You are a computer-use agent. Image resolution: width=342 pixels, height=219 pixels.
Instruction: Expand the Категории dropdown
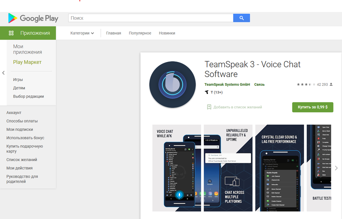(82, 33)
